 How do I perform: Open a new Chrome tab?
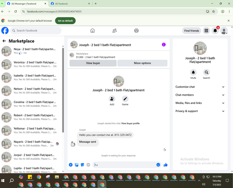(96, 4)
